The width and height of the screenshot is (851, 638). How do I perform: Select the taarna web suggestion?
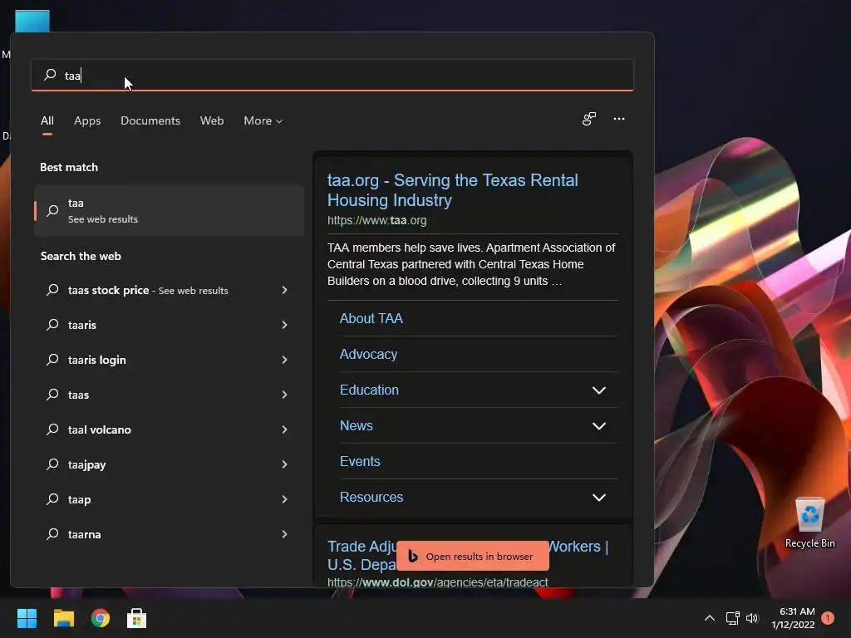tap(169, 534)
